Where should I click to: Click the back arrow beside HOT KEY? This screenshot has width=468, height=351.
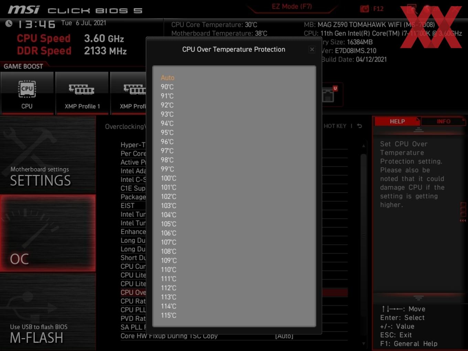click(x=359, y=126)
